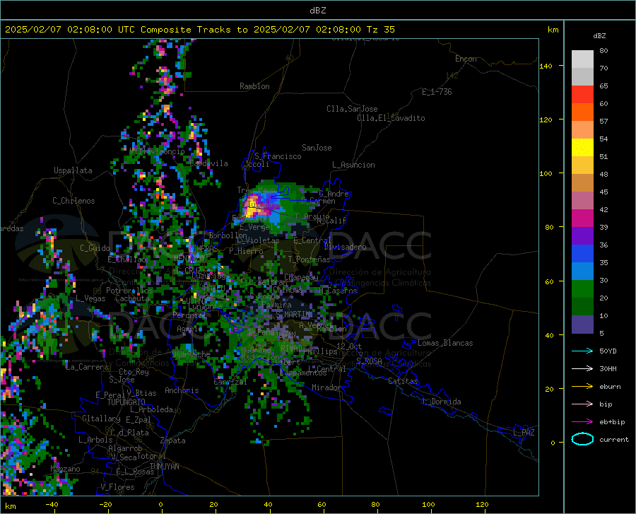Click the TUPUNGATO place label
Image resolution: width=636 pixels, height=514 pixels.
pos(126,402)
